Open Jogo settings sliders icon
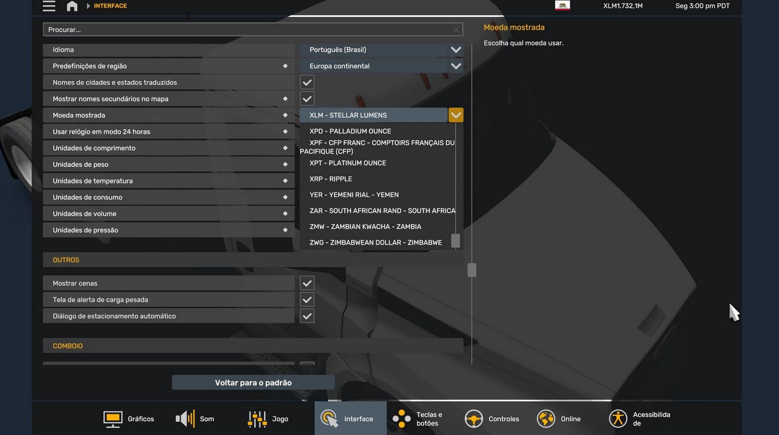779x435 pixels. pyautogui.click(x=257, y=419)
